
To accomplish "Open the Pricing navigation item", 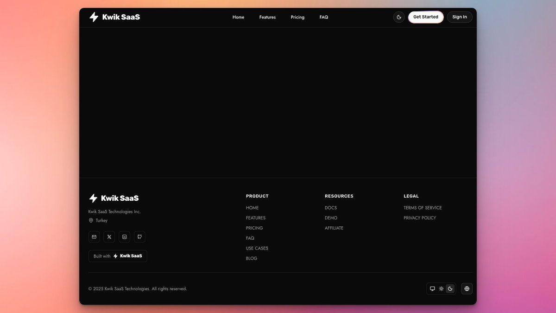I will (x=297, y=17).
